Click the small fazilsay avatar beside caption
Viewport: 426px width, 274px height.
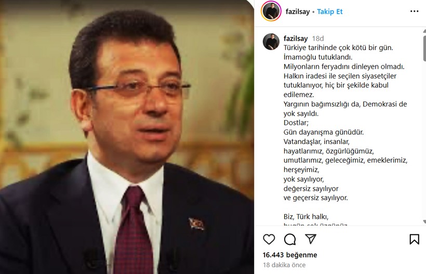pos(271,42)
